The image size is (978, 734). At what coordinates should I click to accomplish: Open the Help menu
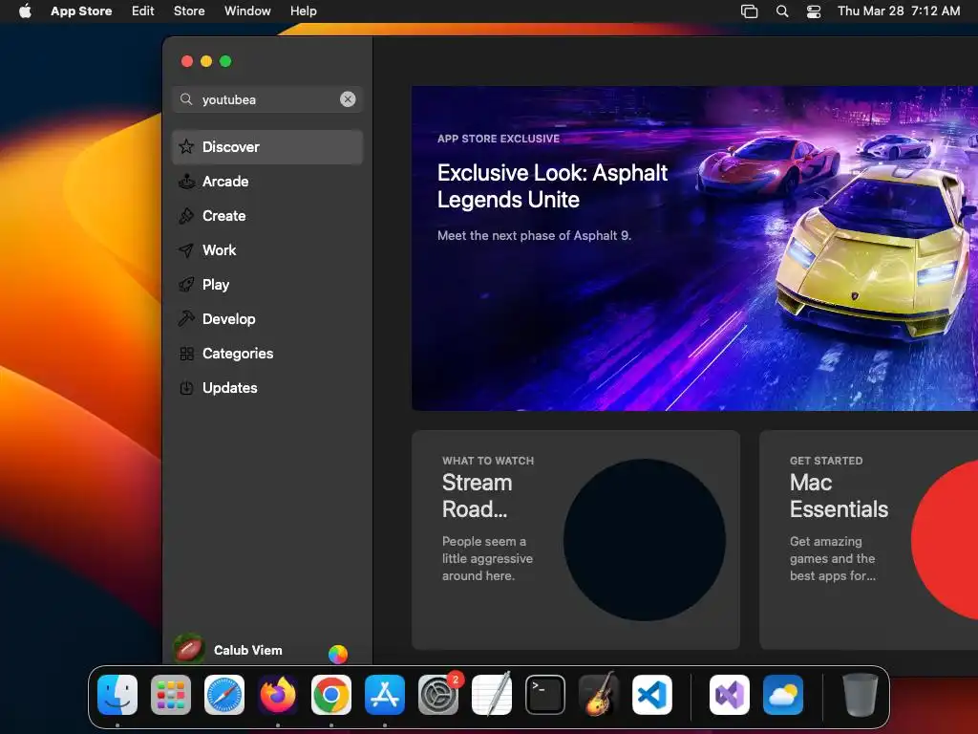pyautogui.click(x=303, y=11)
